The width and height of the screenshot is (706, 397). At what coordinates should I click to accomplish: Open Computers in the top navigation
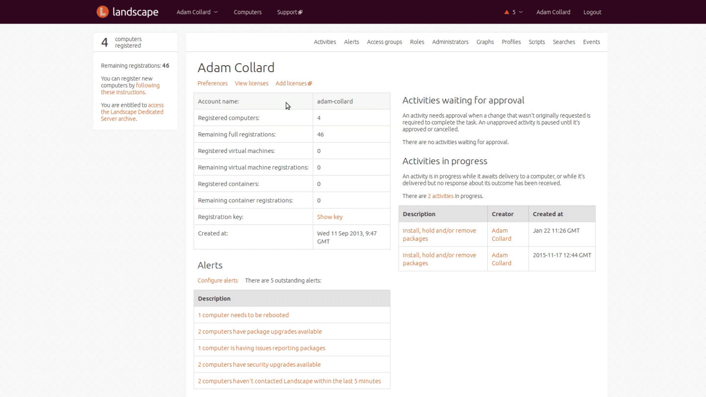coord(248,12)
